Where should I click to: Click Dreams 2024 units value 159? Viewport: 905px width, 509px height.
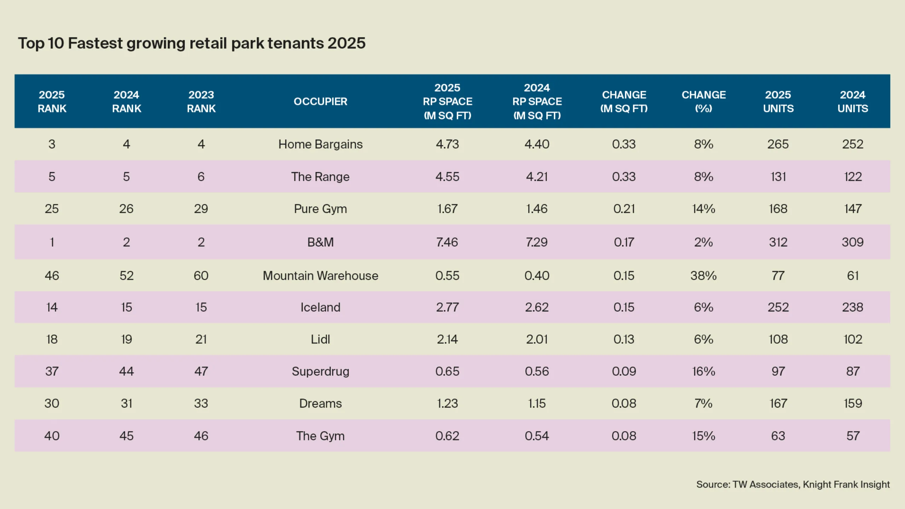[x=853, y=403]
